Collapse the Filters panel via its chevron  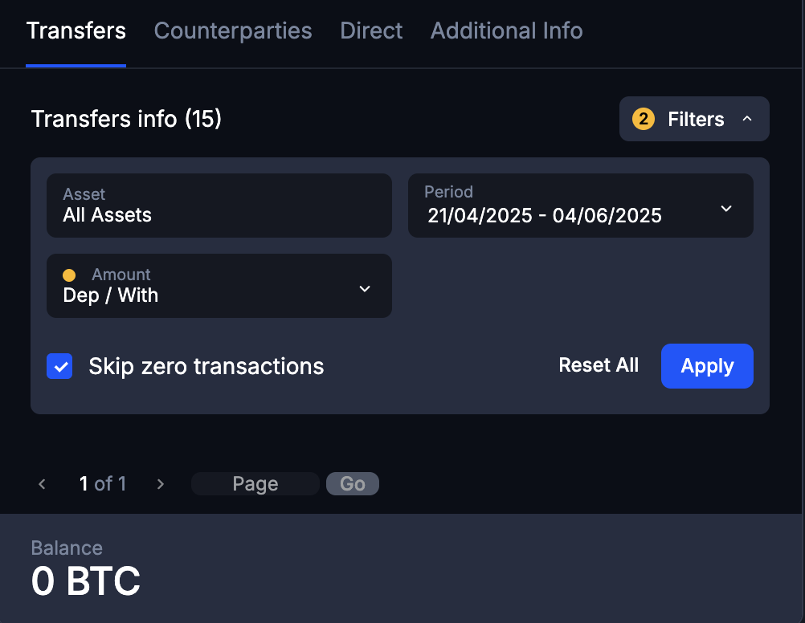[x=746, y=118]
